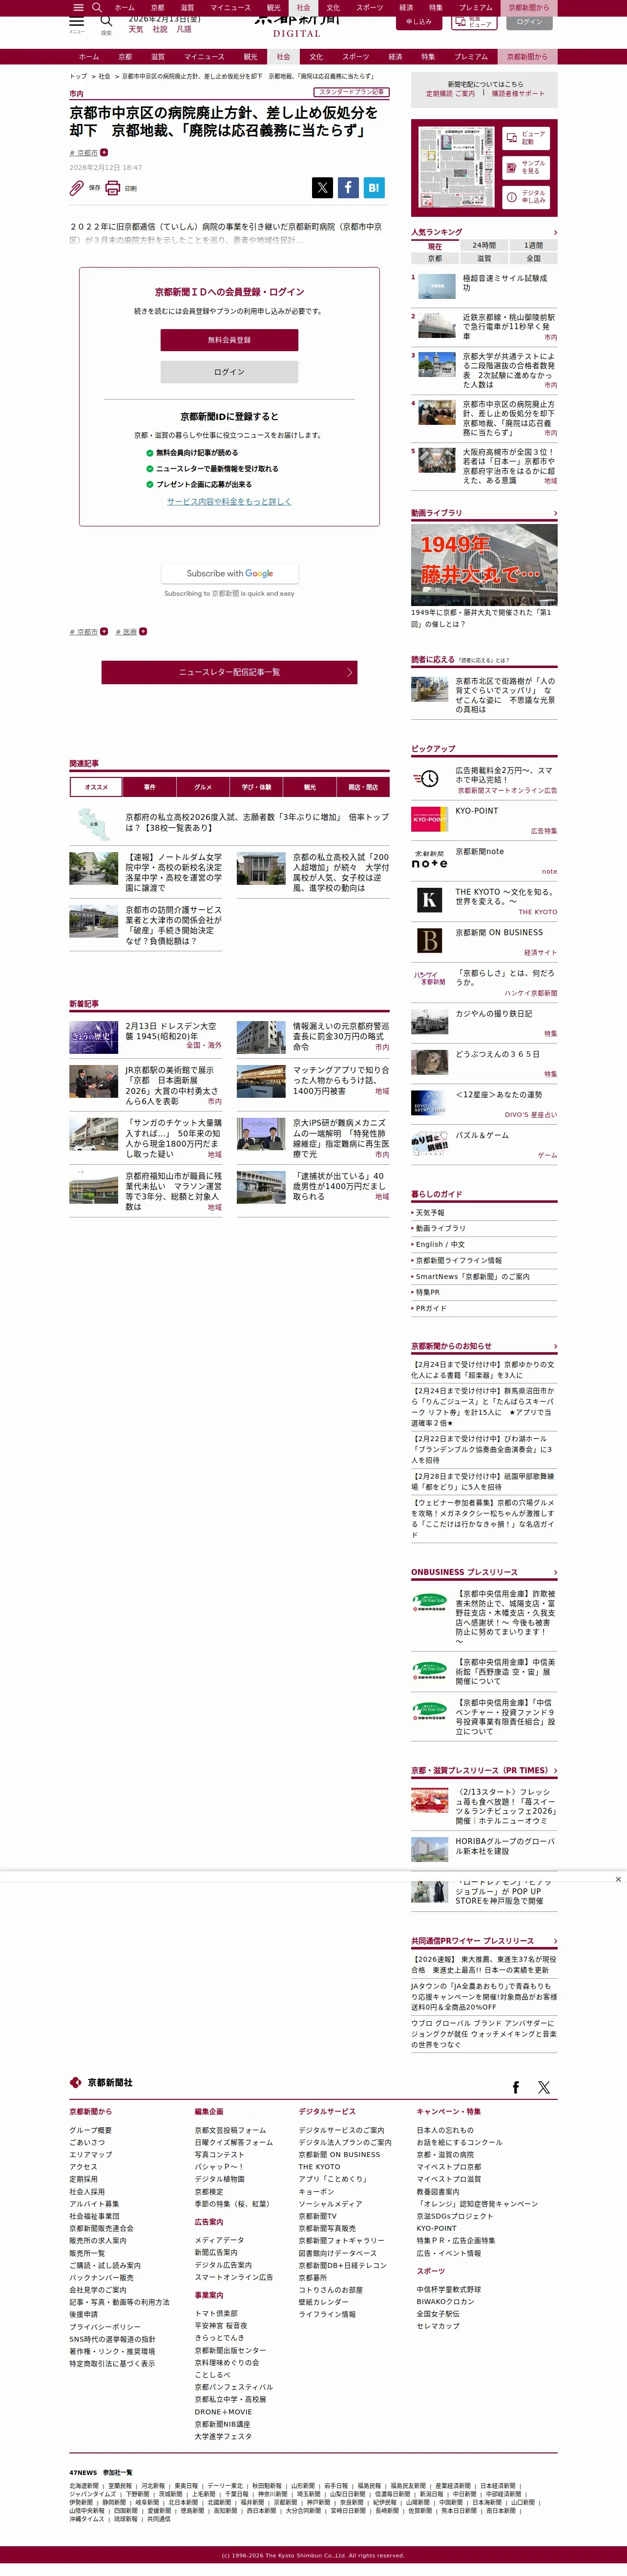Expand 人気ランキング with the arrow

(x=555, y=232)
